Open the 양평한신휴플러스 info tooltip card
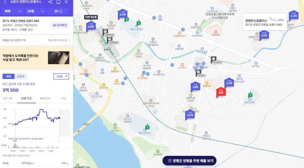 [x=264, y=22]
